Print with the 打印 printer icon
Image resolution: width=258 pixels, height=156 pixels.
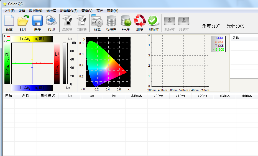coord(52,23)
